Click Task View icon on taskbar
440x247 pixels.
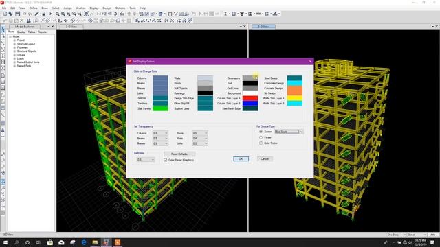point(38,242)
